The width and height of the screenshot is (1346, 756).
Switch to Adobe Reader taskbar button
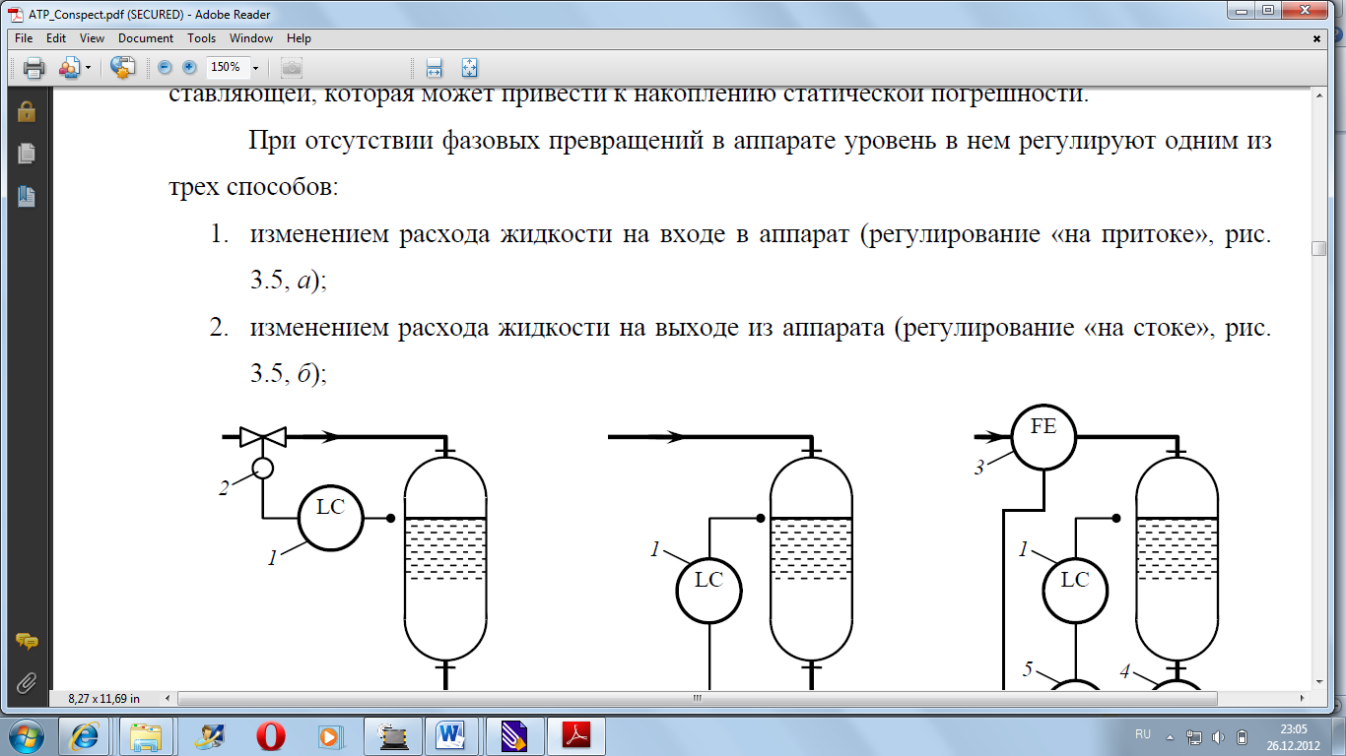point(574,735)
